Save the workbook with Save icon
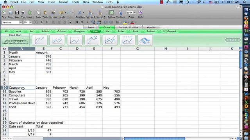Screen dimensions: 250x140 (17, 13)
